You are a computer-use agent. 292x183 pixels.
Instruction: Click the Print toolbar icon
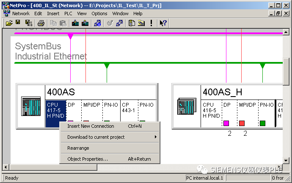click(x=41, y=23)
